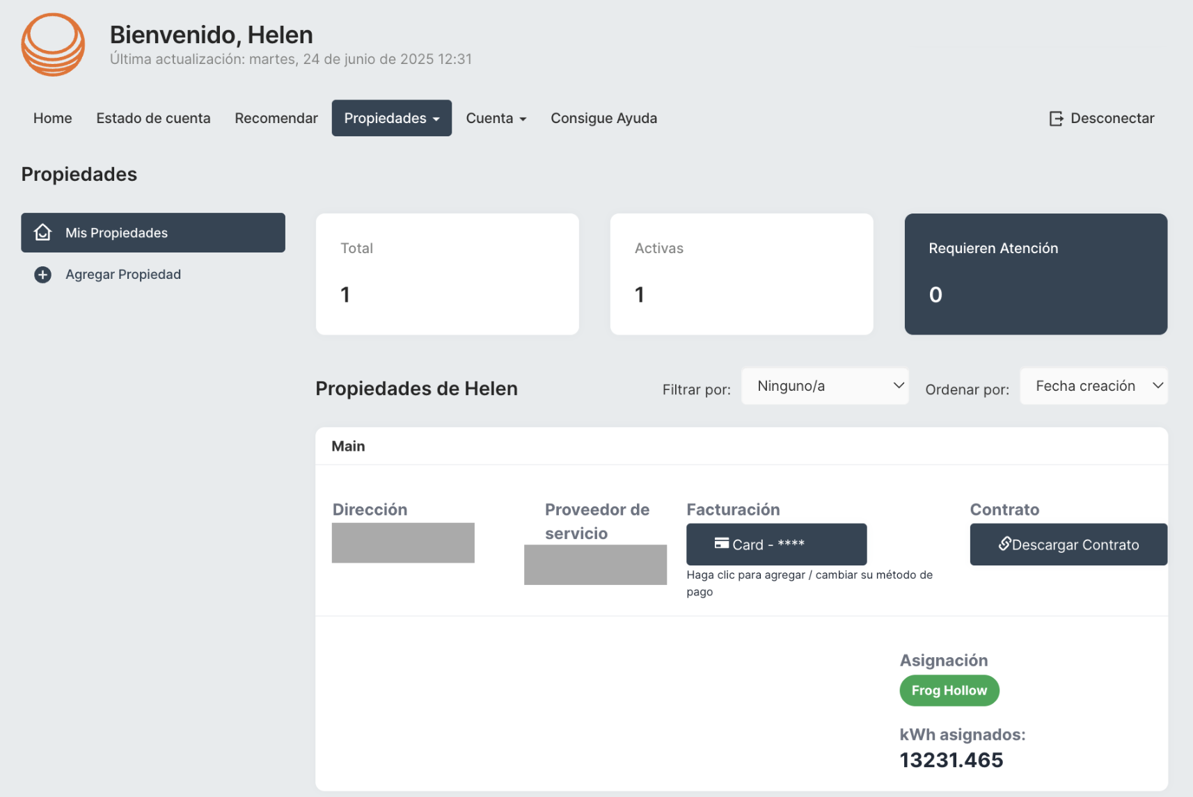The width and height of the screenshot is (1193, 797).
Task: Click the Propiedades page title
Action: click(x=79, y=175)
